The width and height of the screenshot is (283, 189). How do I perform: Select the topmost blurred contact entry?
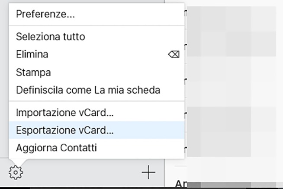232,19
